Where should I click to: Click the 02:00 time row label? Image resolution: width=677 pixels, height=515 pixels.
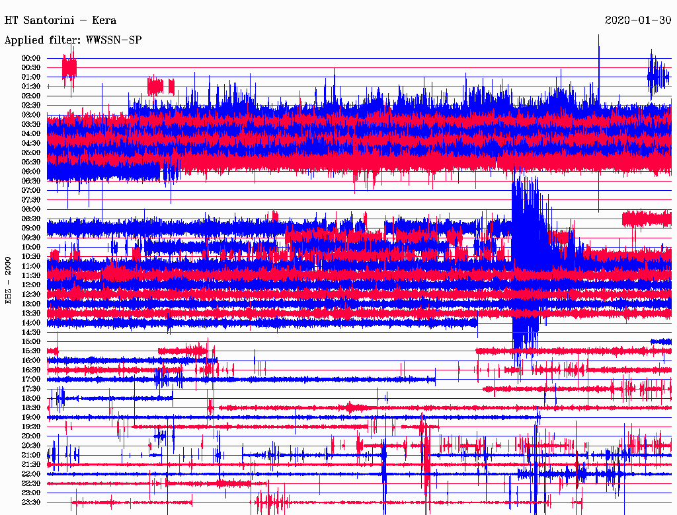coord(31,96)
